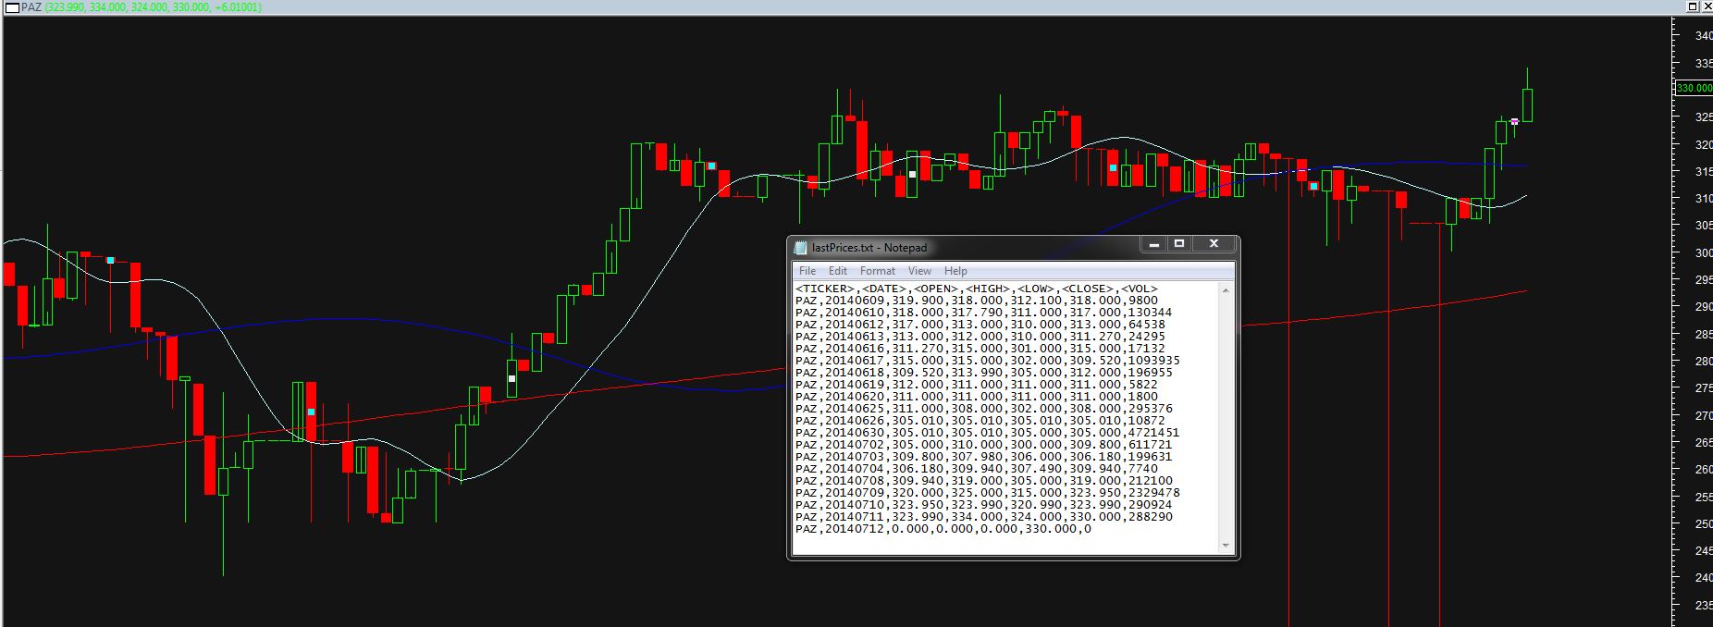The width and height of the screenshot is (1713, 627).
Task: Click the green OHLC values next to PAZ title
Action: pos(153,6)
